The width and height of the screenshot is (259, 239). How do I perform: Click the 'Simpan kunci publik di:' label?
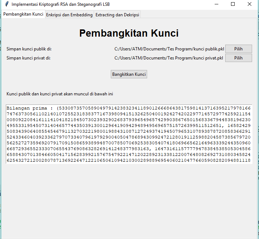29,49
